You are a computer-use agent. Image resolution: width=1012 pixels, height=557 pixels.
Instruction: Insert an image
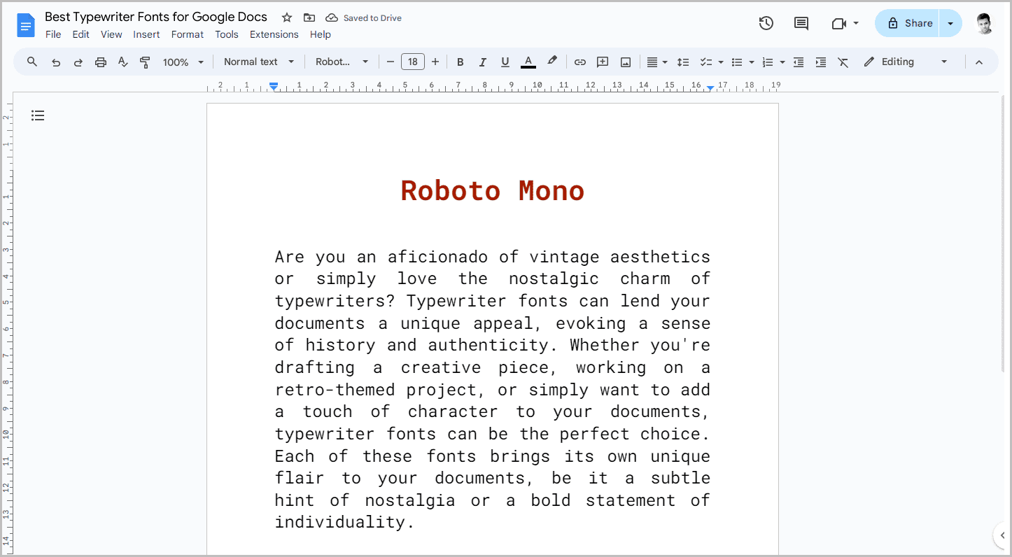point(626,62)
